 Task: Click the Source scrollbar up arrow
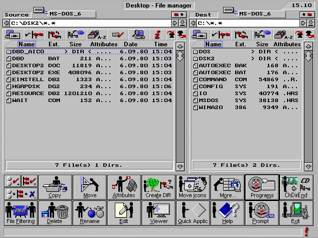click(180, 46)
